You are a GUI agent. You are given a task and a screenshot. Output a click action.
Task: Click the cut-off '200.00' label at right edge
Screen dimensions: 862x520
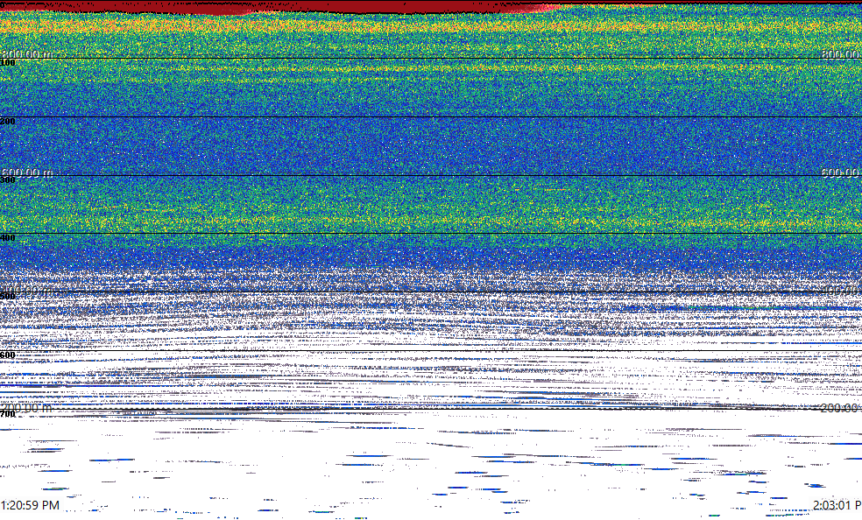tap(841, 407)
